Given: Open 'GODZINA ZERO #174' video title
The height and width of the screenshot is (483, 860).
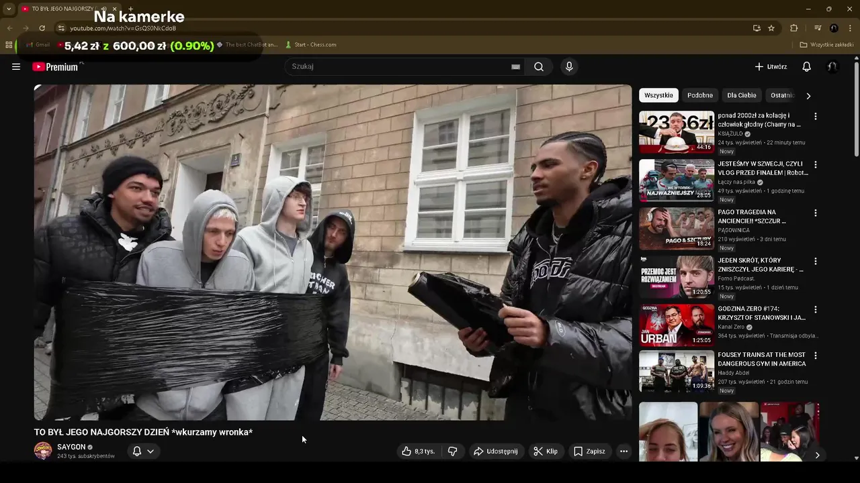Looking at the screenshot, I should click(761, 313).
